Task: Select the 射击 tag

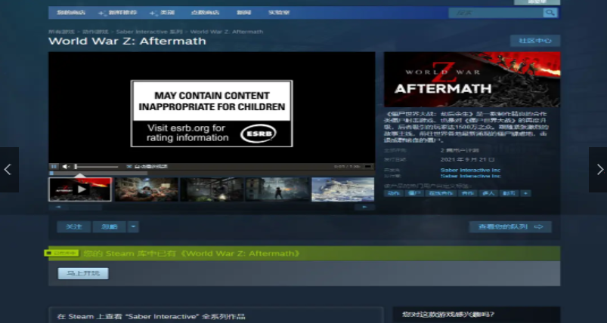Action: (x=509, y=193)
